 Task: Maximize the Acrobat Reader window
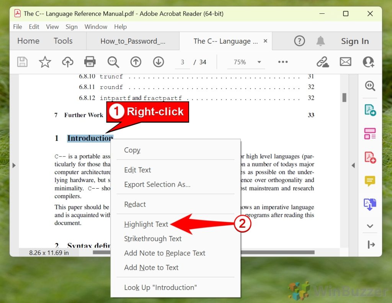tap(346, 13)
